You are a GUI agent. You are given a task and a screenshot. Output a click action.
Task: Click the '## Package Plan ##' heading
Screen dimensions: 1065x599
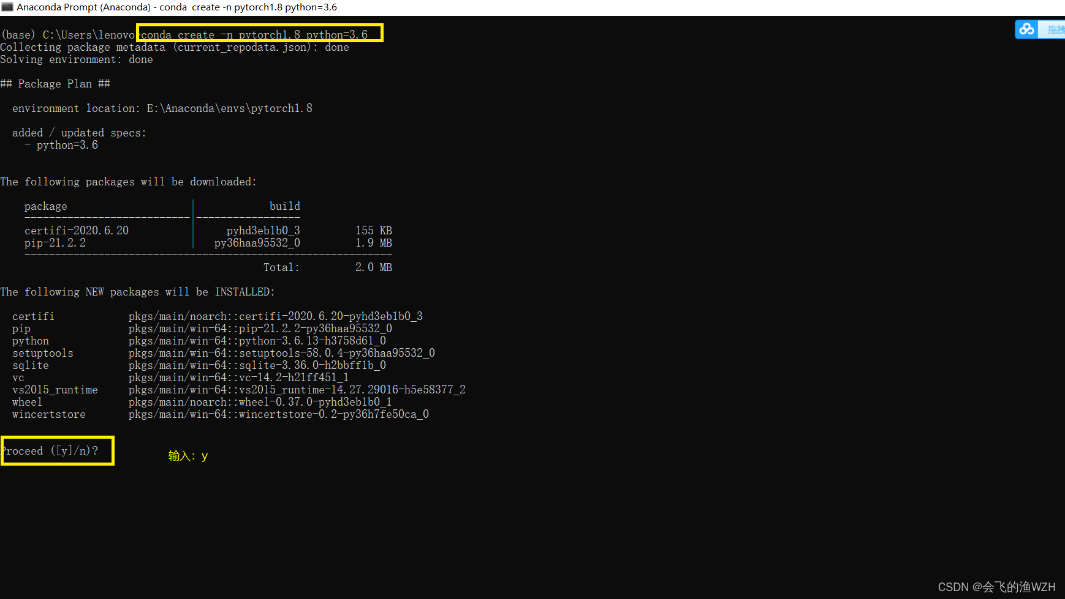55,84
